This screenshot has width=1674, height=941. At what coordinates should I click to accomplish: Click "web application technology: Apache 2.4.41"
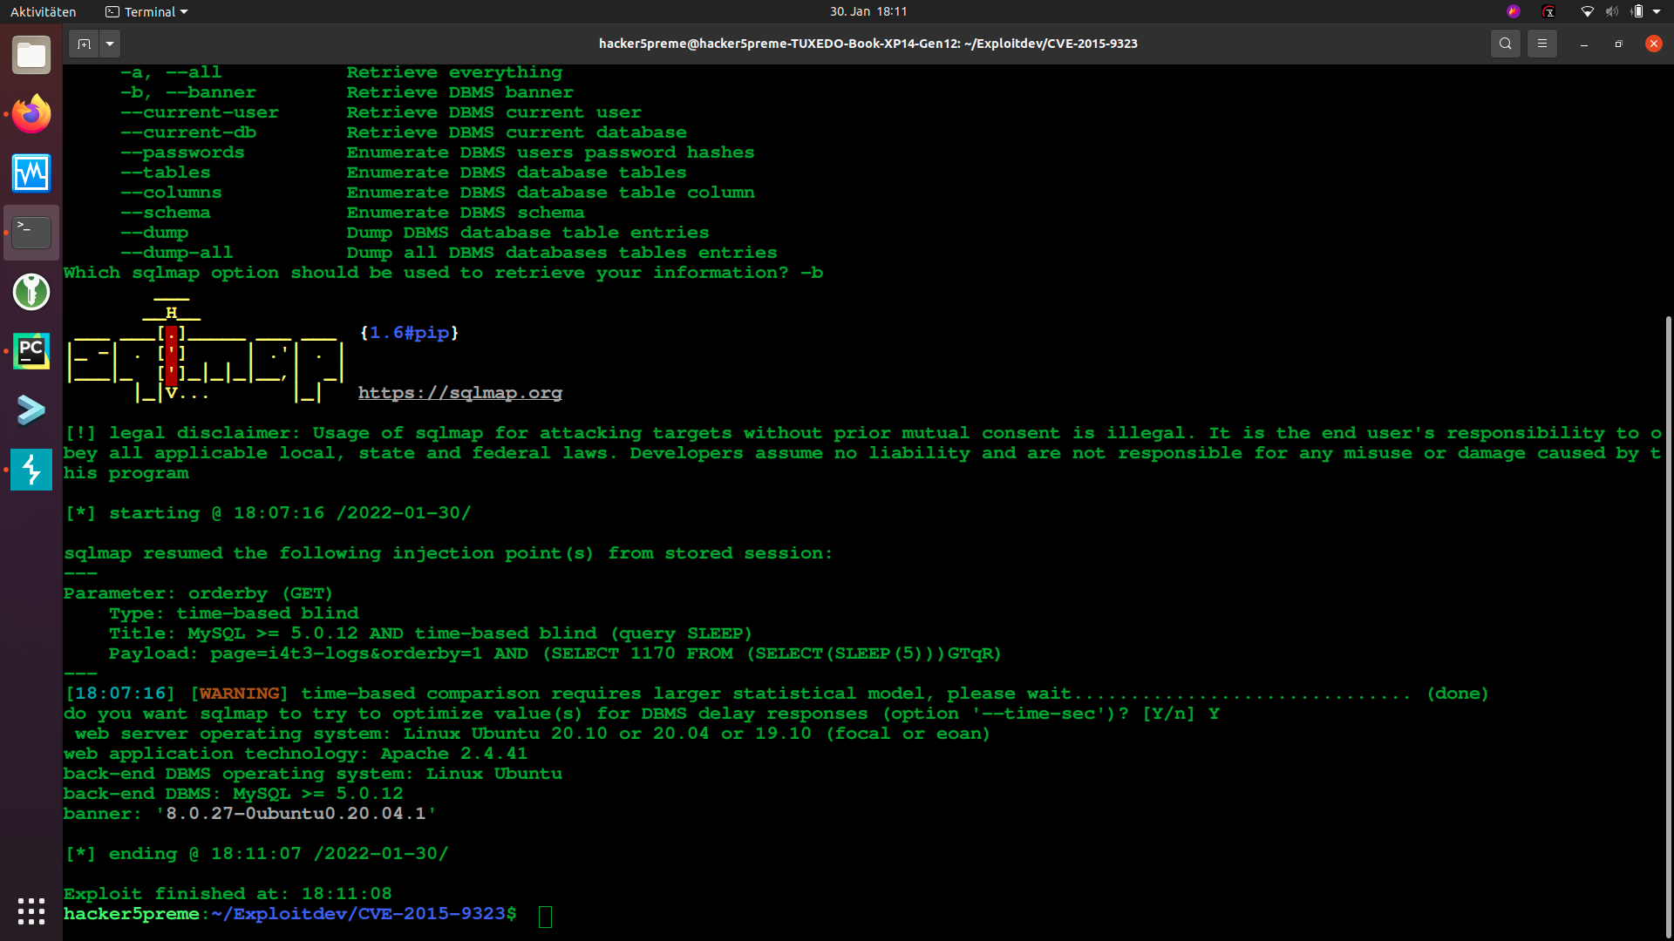pos(296,754)
